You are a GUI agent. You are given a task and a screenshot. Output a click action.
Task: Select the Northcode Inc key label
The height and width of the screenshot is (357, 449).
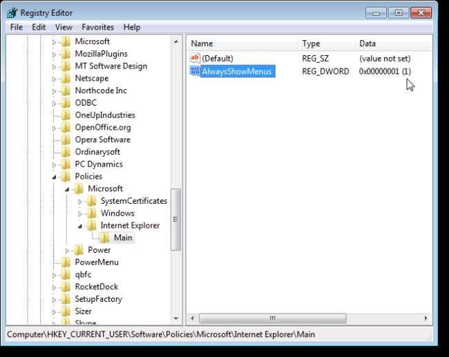click(x=101, y=90)
